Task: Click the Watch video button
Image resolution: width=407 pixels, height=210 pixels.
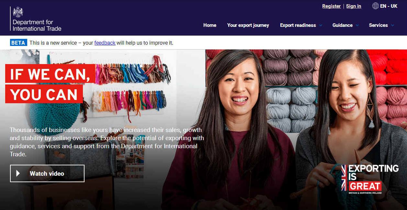Action: click(x=47, y=173)
